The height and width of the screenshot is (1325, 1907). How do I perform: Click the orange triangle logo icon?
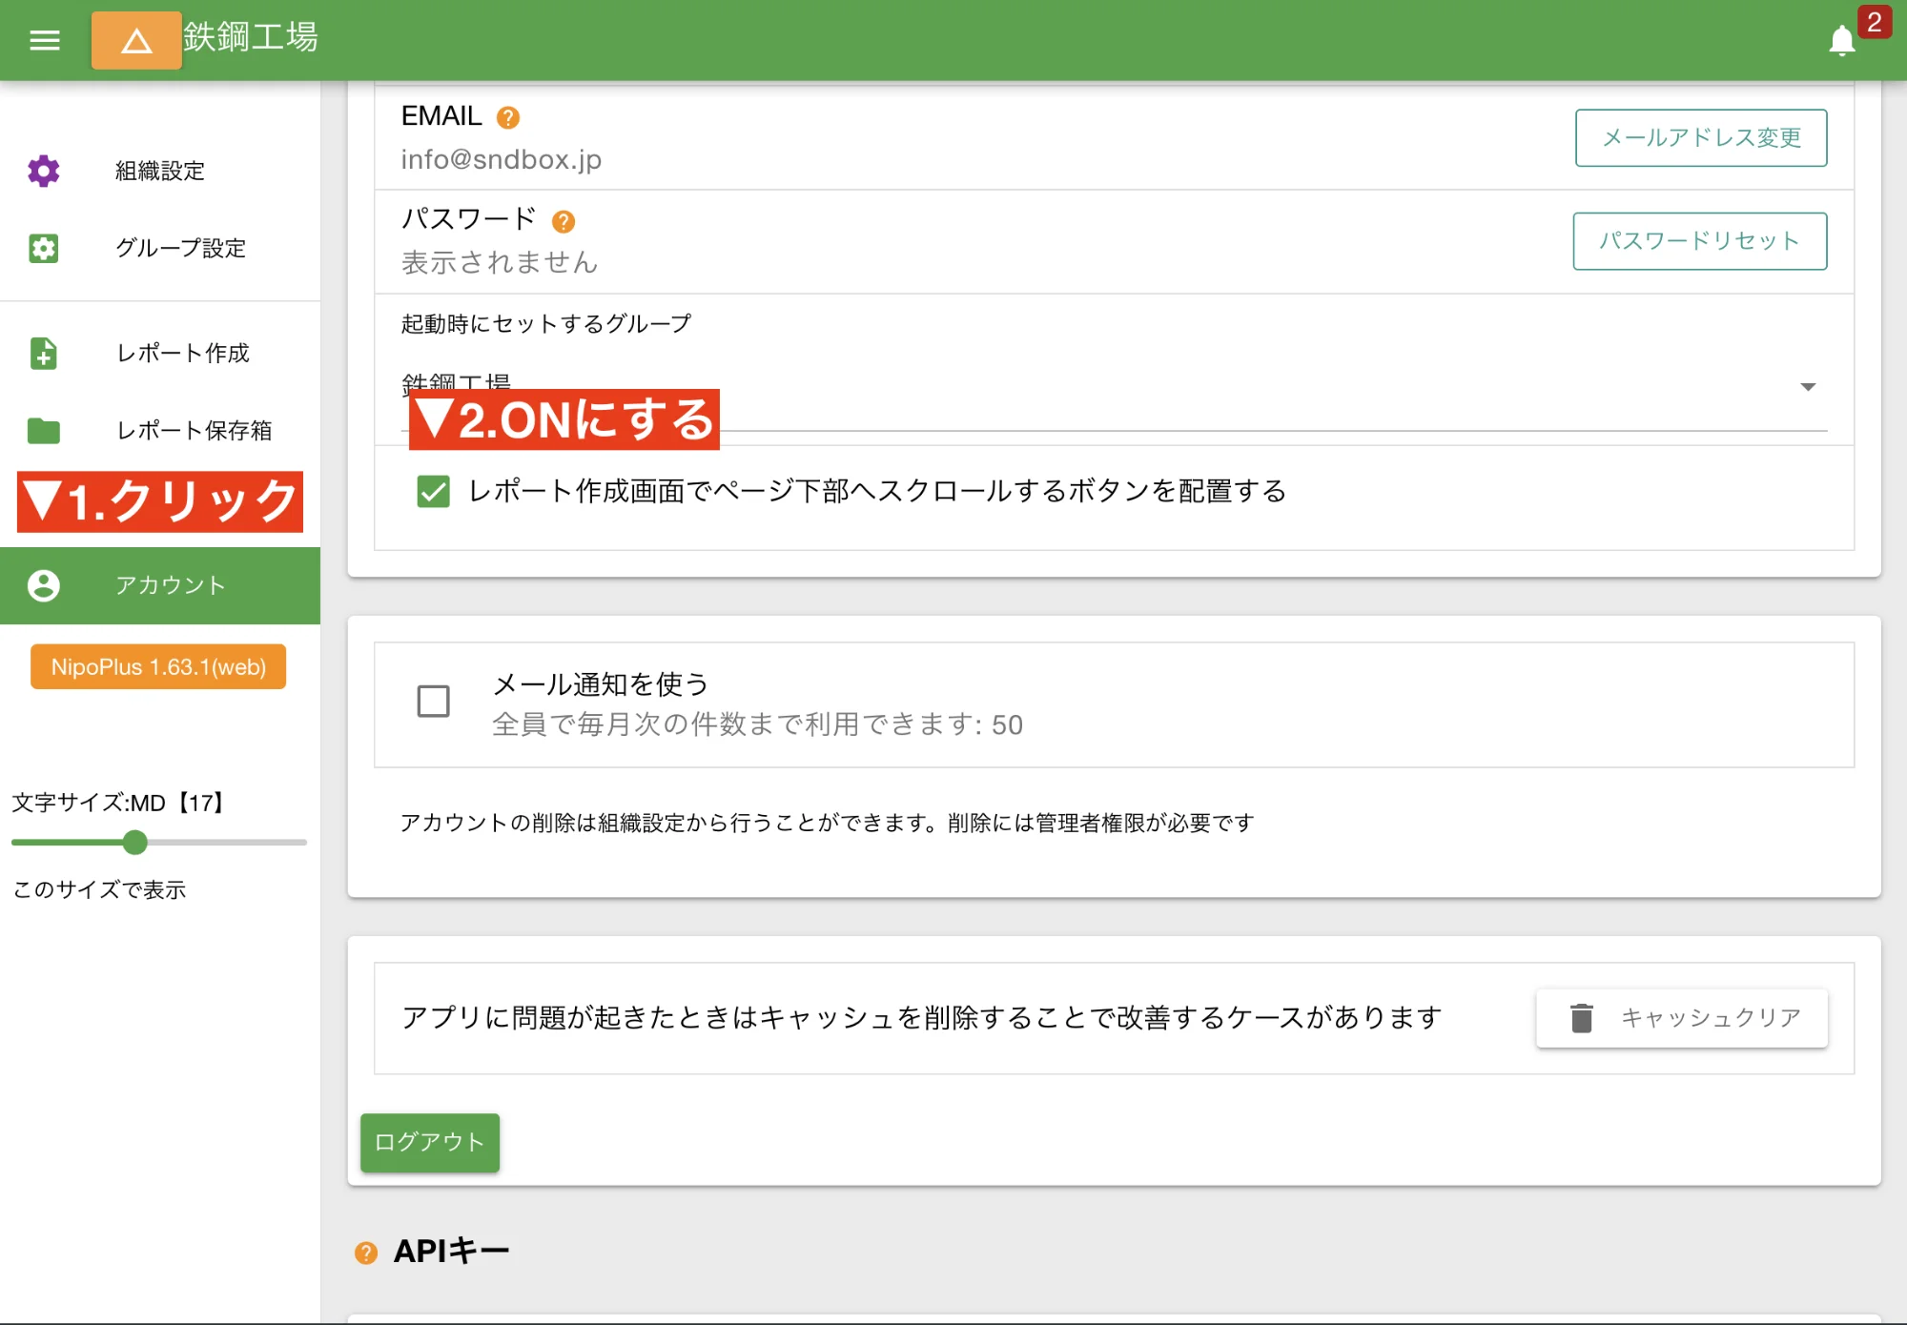(136, 40)
